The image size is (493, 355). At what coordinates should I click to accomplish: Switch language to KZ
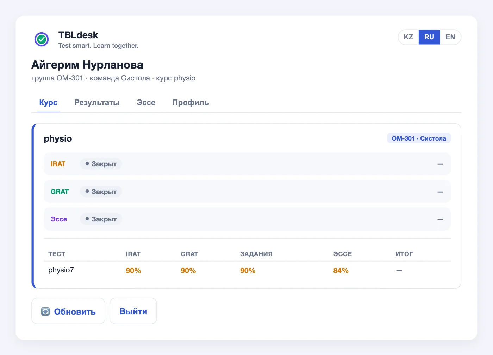[x=408, y=37]
